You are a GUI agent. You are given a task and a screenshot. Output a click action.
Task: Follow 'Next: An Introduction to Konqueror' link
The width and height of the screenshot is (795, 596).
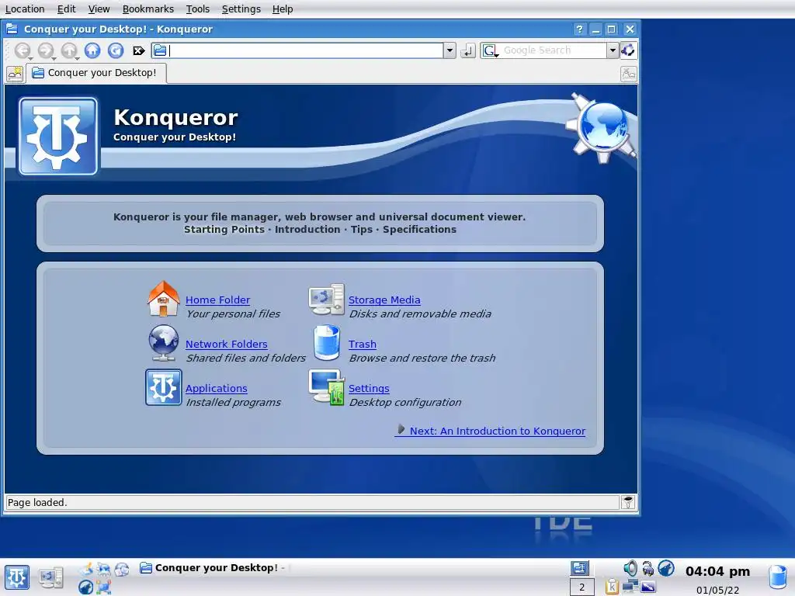pos(491,431)
